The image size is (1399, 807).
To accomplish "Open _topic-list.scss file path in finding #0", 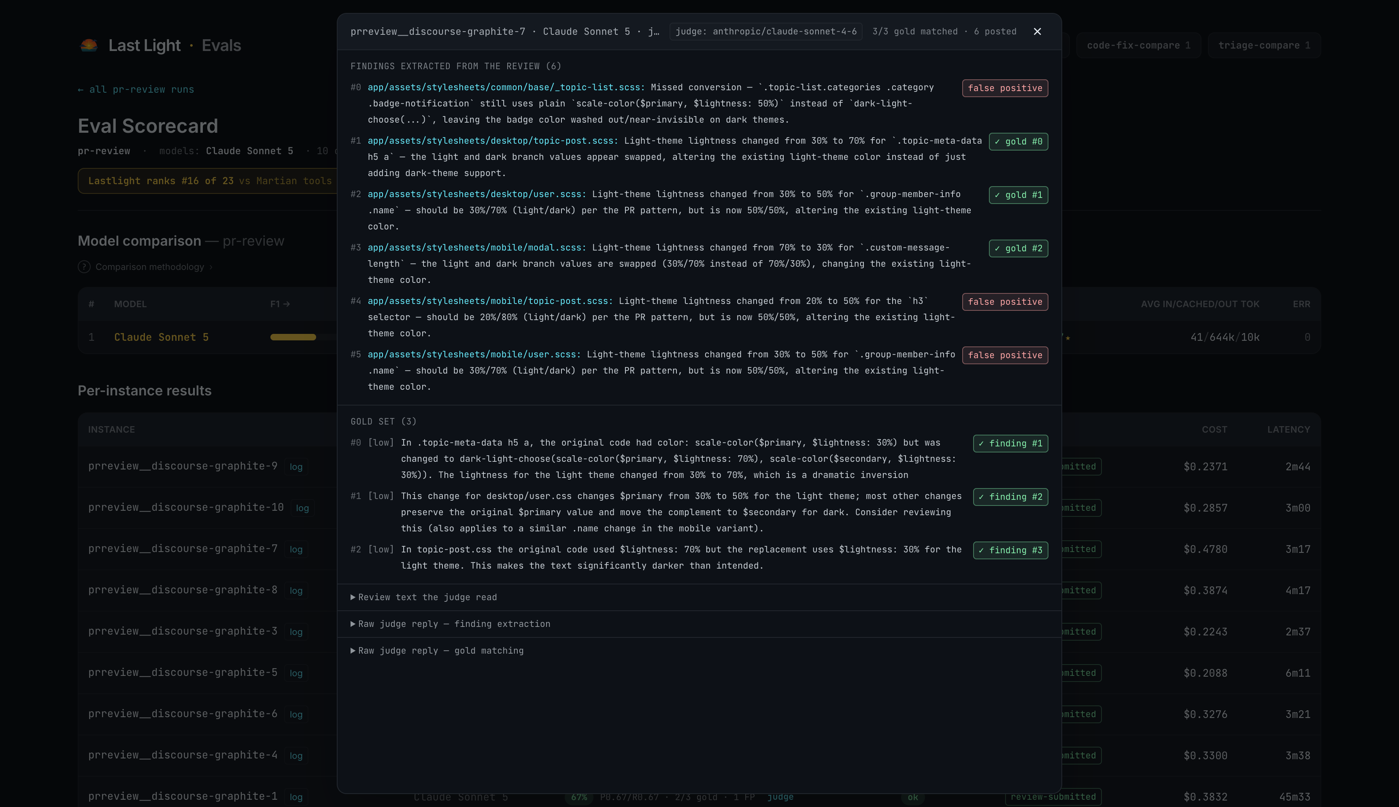I will (506, 87).
